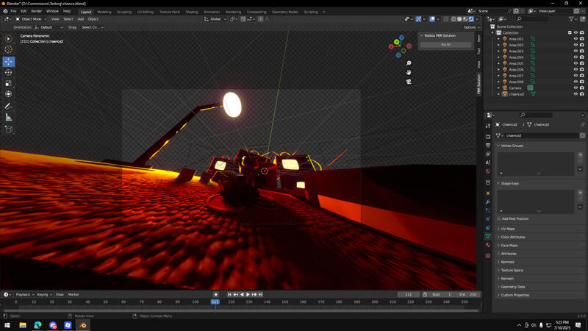
Task: Open the Object properties orange square tab
Action: [488, 193]
